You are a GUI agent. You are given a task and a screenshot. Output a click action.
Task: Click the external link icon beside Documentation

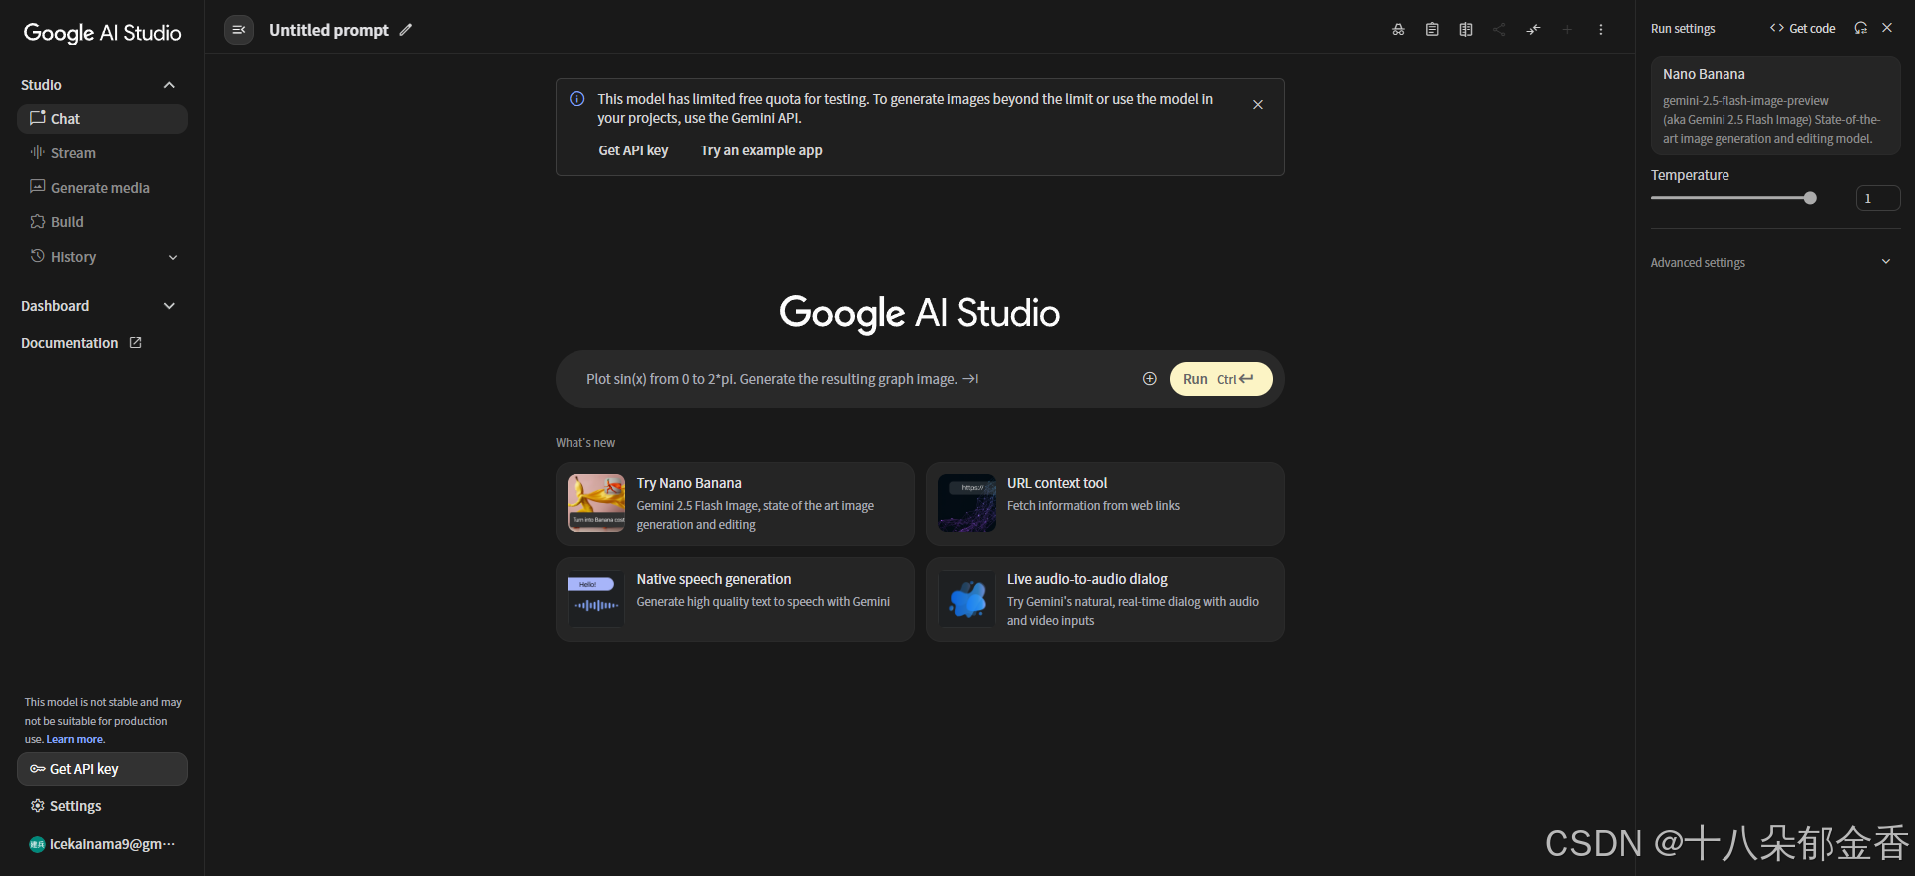(136, 342)
